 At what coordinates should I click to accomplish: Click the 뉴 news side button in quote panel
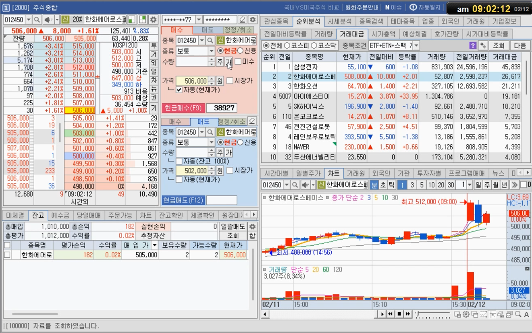154,90
